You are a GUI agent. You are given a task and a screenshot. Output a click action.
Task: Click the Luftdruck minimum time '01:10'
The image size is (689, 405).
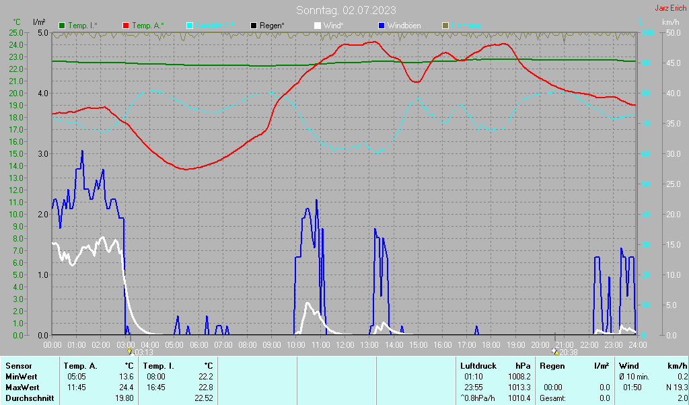point(473,377)
